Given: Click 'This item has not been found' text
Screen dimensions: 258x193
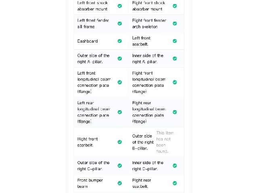Looking at the screenshot, I should [165, 142].
